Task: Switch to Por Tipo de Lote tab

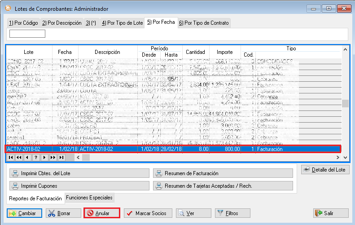Action: (x=122, y=22)
